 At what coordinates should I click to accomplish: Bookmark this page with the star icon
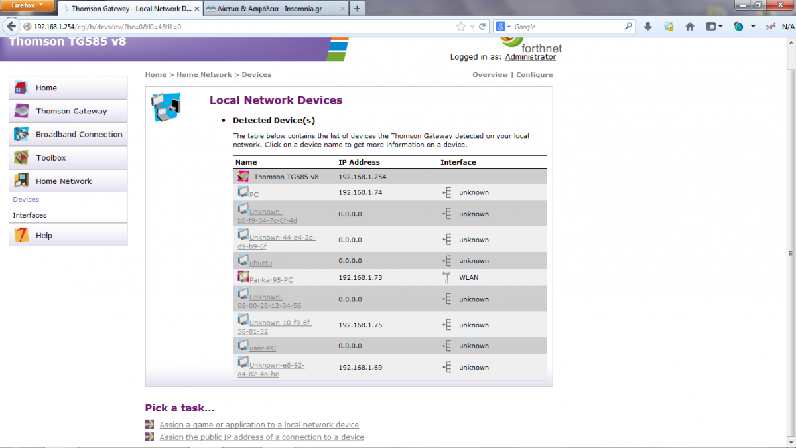461,27
